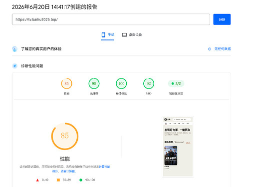Click the 2/2 green badge

(x=176, y=83)
